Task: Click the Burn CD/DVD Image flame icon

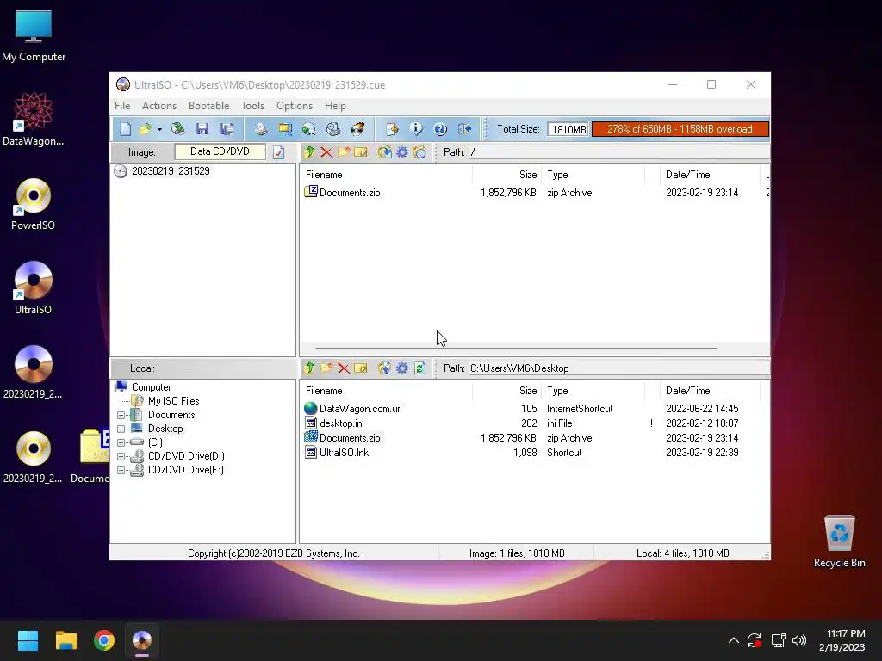Action: pos(357,129)
